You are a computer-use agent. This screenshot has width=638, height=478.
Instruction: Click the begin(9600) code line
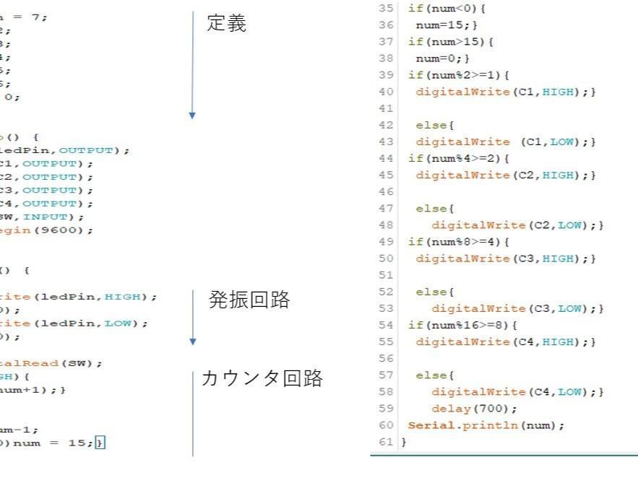(x=46, y=230)
